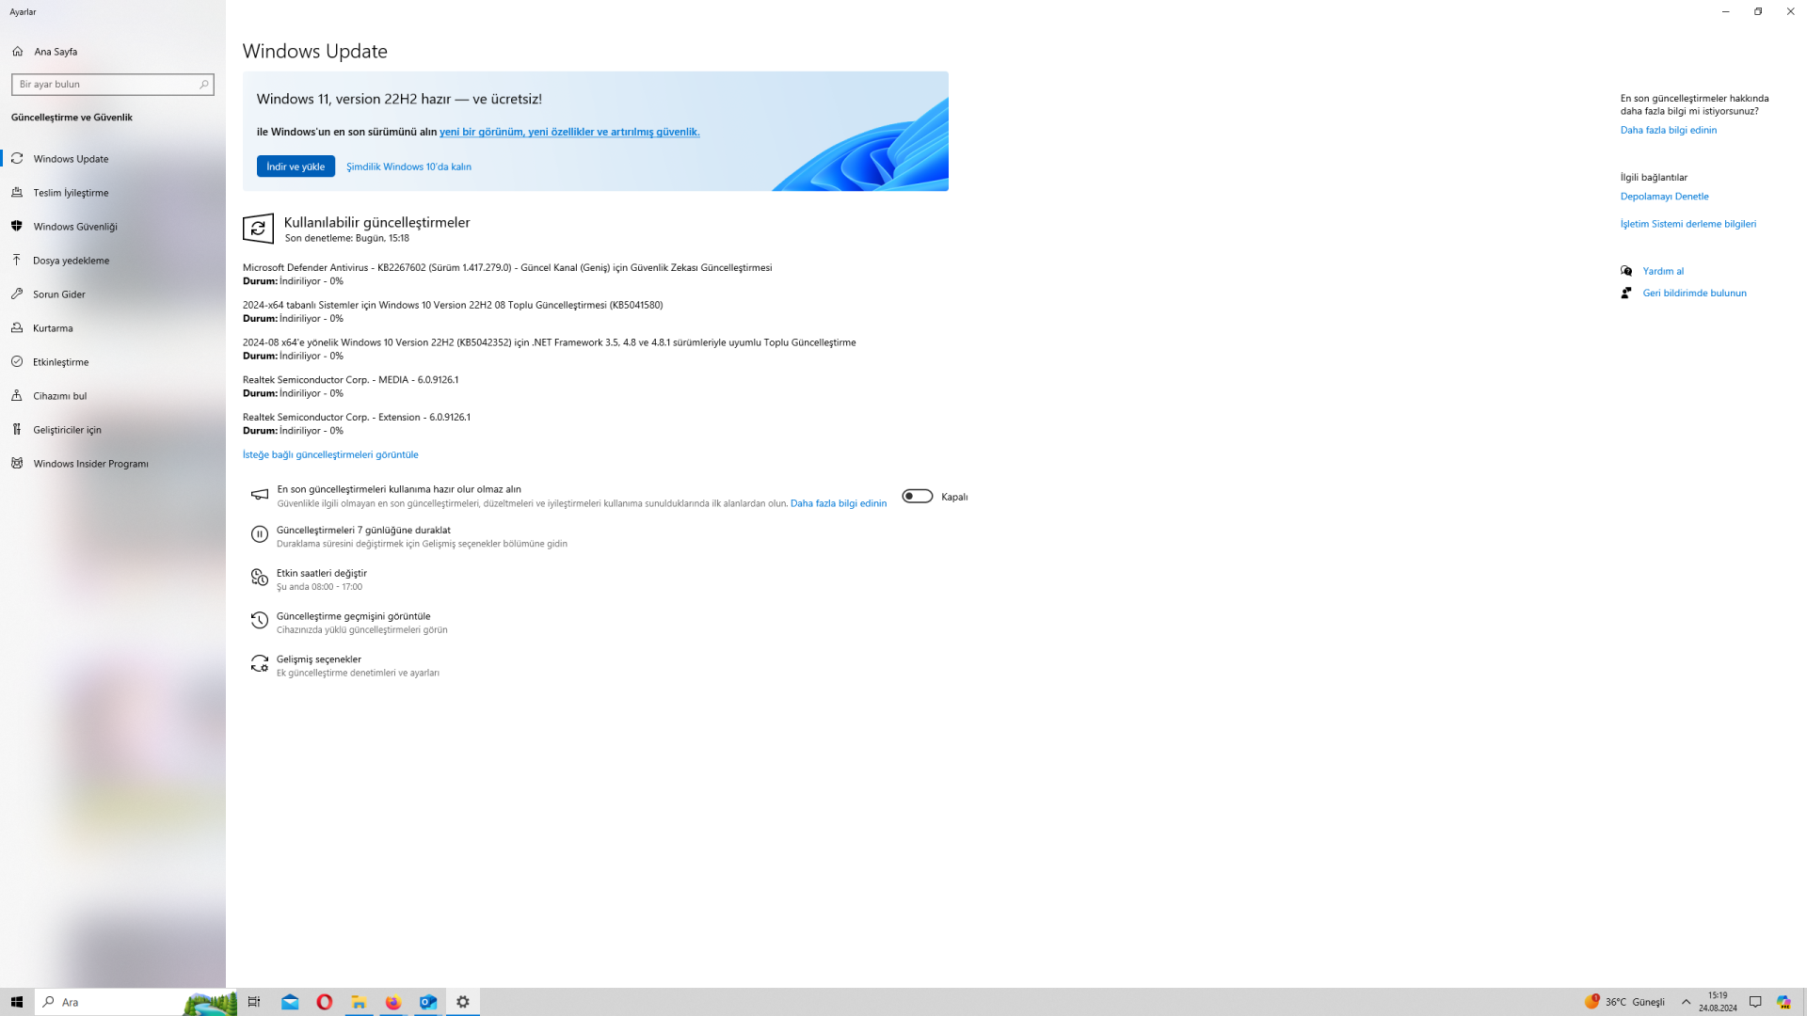
Task: Click the Gelişmiş seçenekler gear-arrows icon
Action: point(260,664)
